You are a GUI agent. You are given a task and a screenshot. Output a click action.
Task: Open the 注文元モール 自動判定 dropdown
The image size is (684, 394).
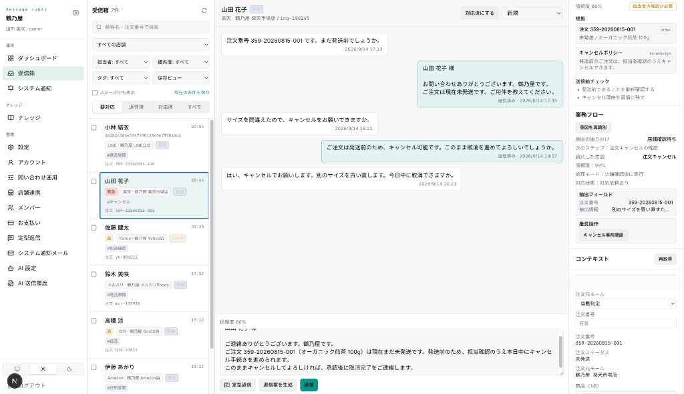(x=625, y=303)
